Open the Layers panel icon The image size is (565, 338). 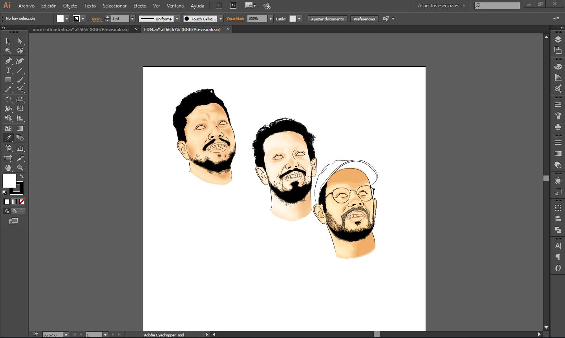point(558,40)
